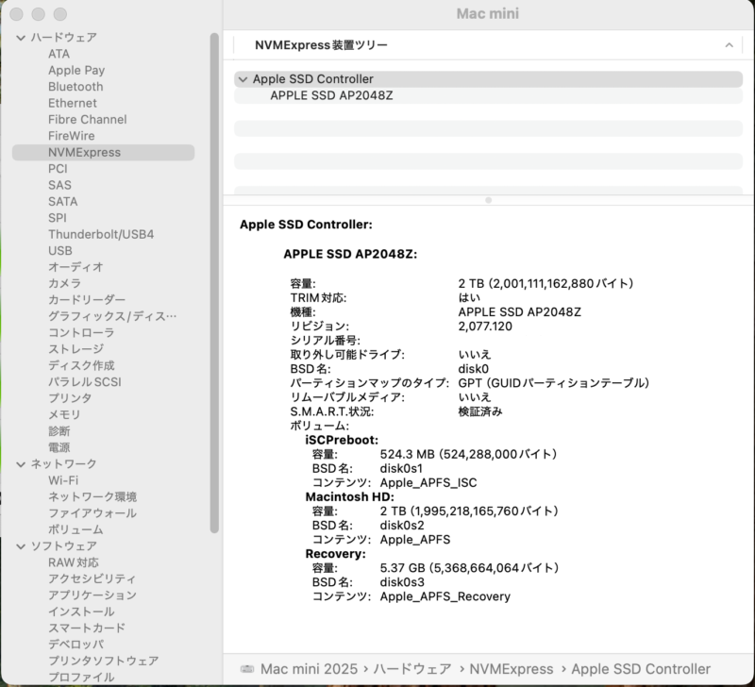Click the S.M.A.R.T. status 検証済み

pyautogui.click(x=480, y=411)
